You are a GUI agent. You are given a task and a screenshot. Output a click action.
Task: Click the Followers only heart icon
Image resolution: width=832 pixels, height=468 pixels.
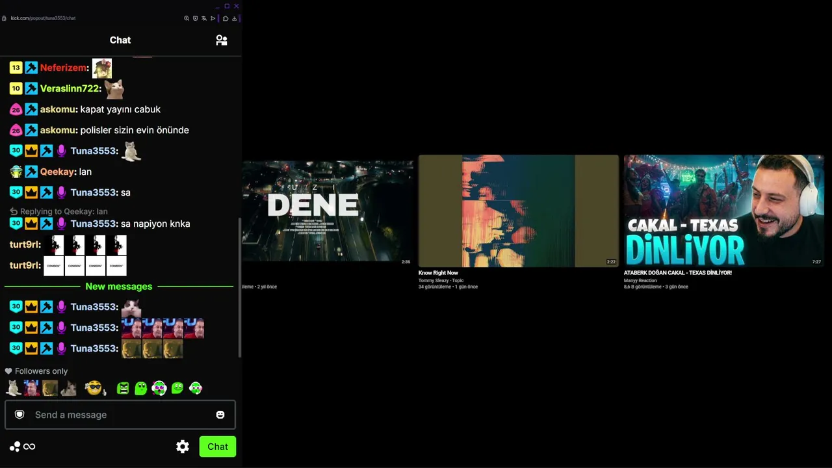click(x=8, y=371)
